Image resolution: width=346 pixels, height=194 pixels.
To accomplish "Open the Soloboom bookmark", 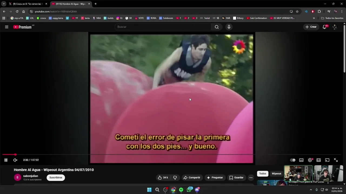I will click(x=166, y=18).
